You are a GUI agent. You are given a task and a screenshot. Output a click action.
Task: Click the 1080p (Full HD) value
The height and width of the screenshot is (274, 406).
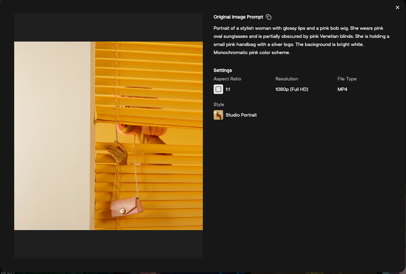pos(292,89)
